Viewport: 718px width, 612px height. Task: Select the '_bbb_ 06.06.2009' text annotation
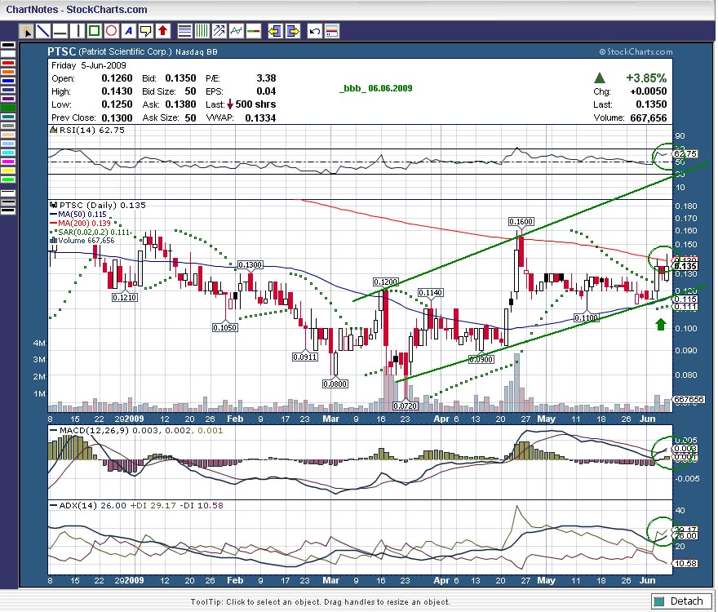[x=376, y=88]
